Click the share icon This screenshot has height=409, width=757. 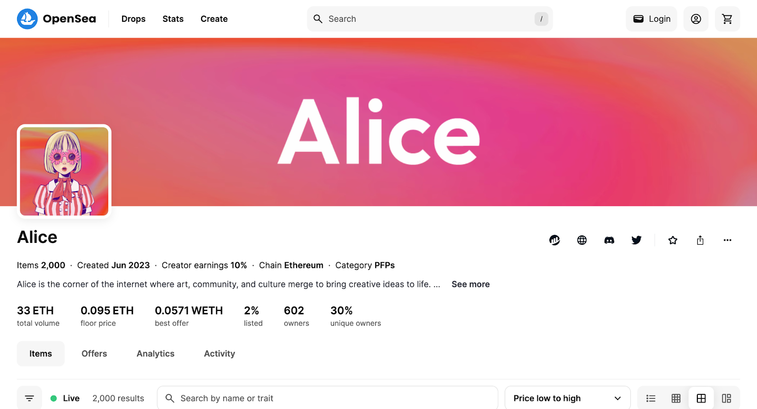[700, 240]
